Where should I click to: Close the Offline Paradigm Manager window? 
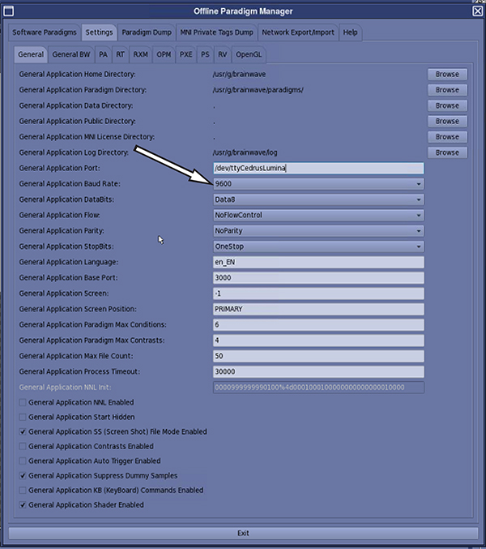(x=477, y=11)
